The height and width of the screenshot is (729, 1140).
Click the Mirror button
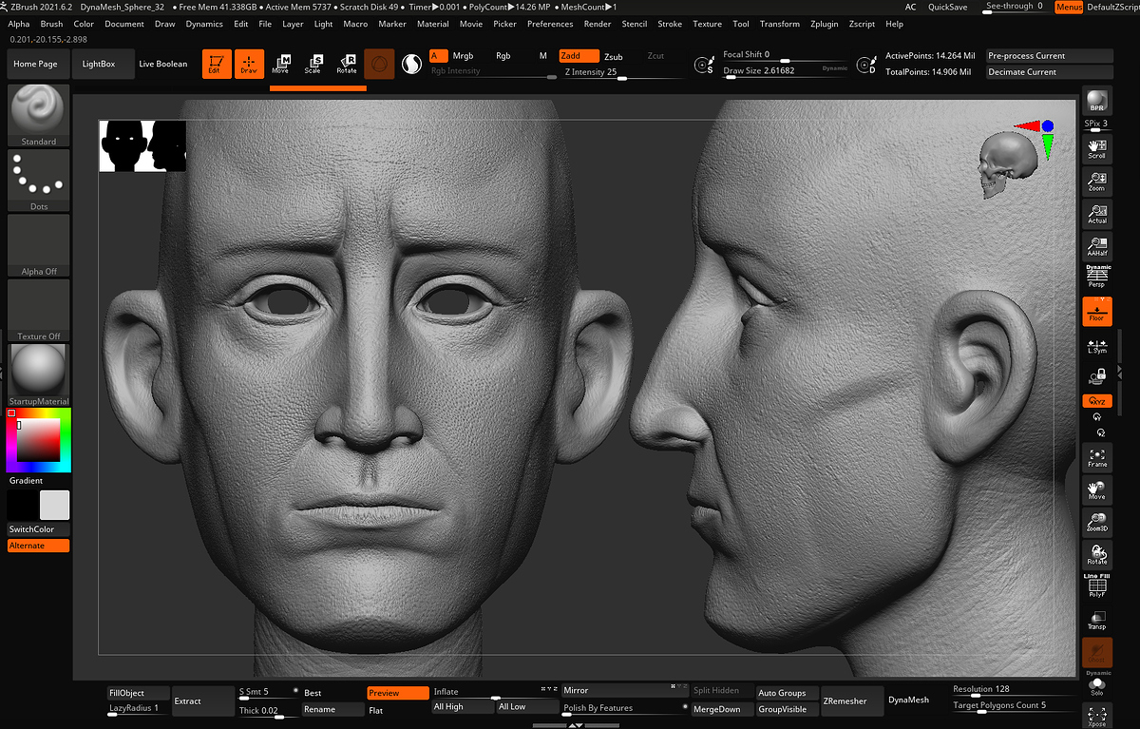624,691
